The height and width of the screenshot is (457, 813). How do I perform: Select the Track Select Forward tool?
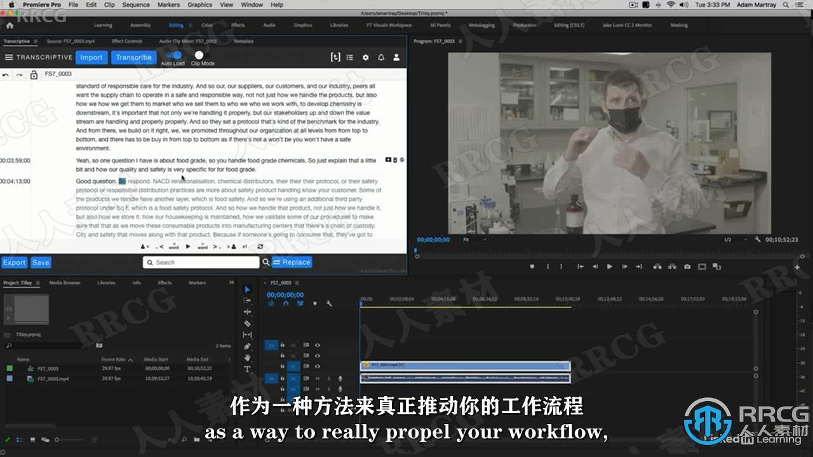(247, 301)
